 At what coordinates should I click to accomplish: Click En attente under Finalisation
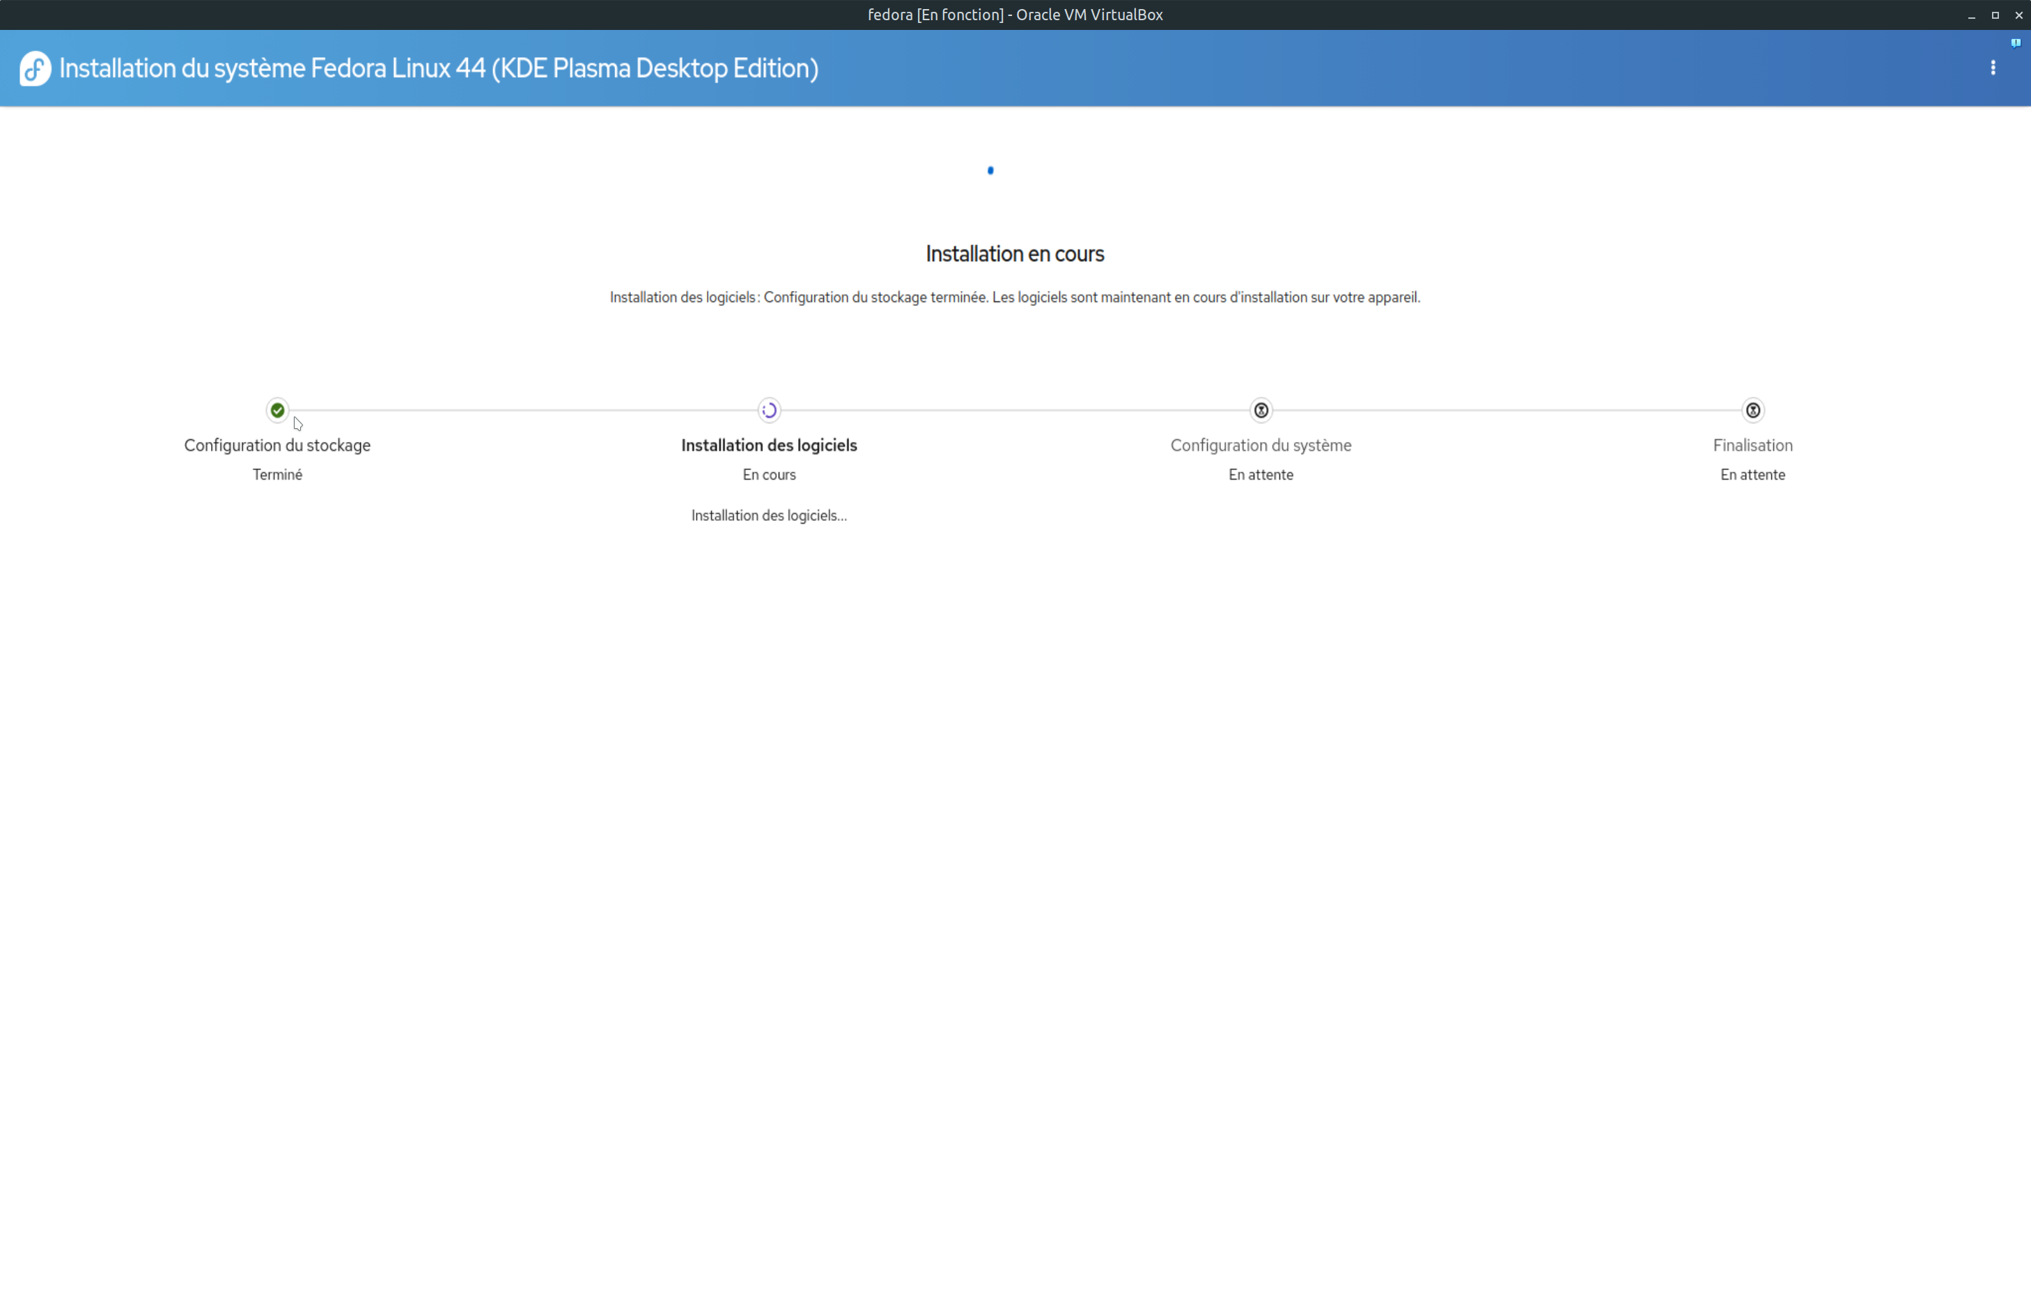[1752, 474]
